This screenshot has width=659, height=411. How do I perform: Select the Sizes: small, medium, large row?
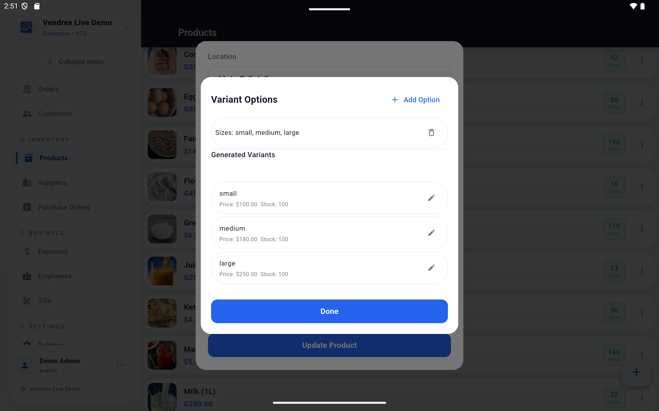329,133
